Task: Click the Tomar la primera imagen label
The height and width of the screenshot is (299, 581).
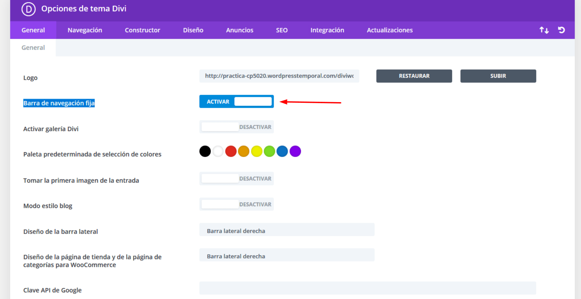Action: coord(81,180)
